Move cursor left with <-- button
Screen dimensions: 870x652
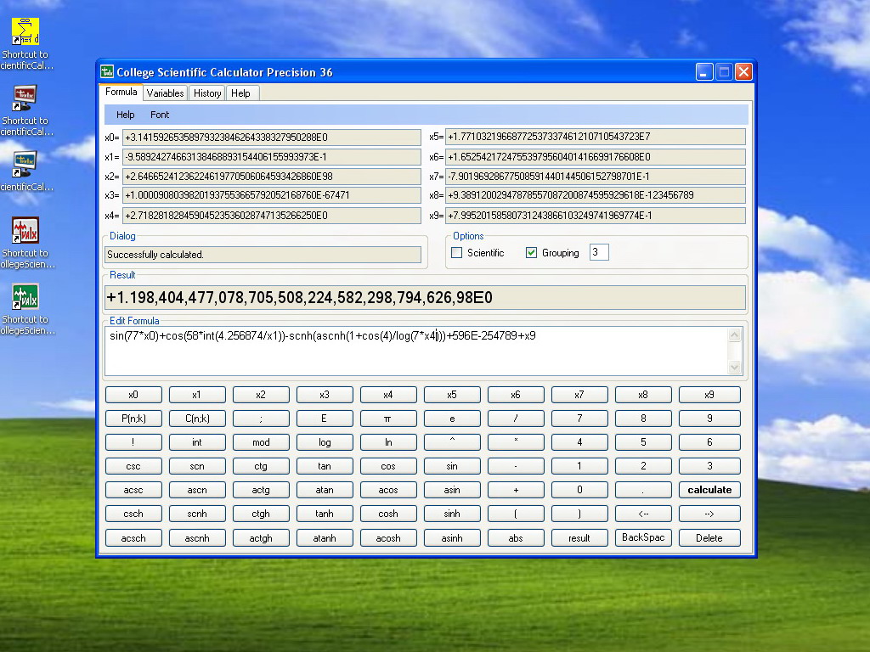point(643,514)
